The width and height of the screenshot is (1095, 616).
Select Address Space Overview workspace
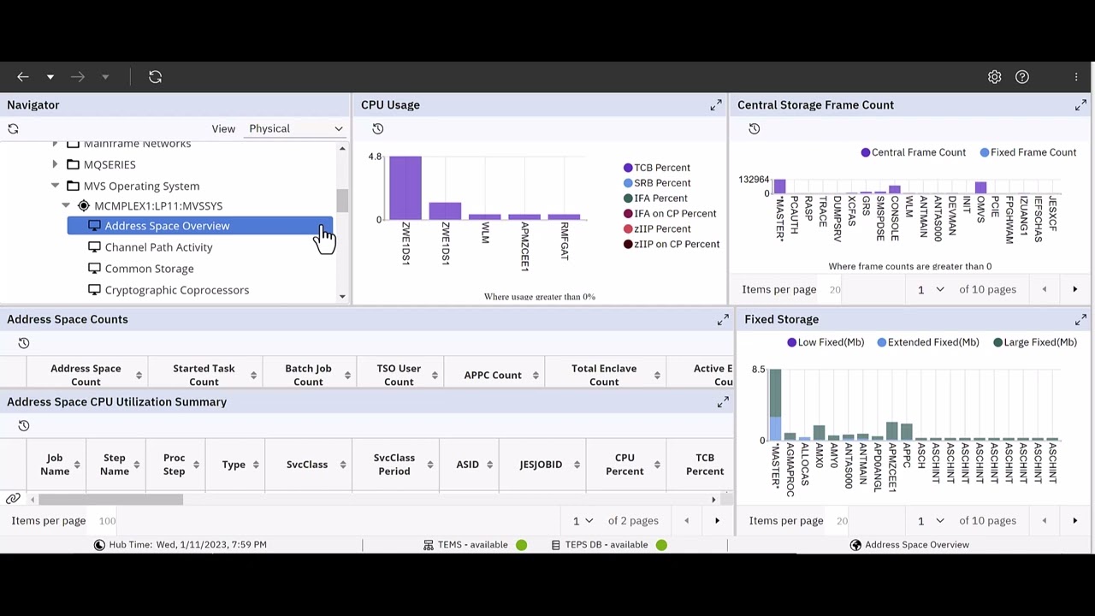pos(200,226)
